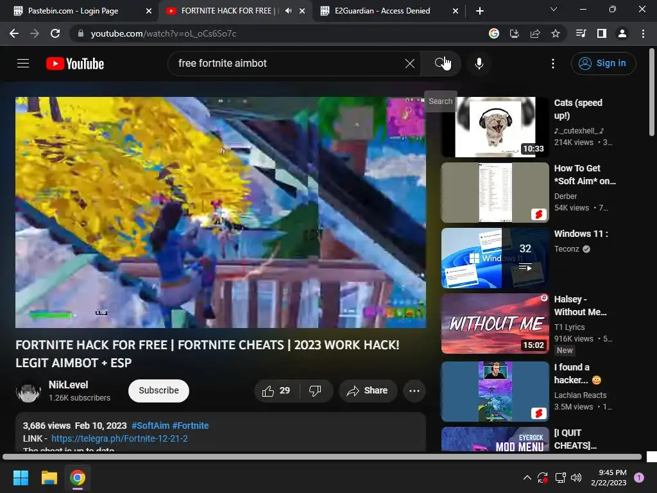Like the video with thumbs up

[x=276, y=391]
